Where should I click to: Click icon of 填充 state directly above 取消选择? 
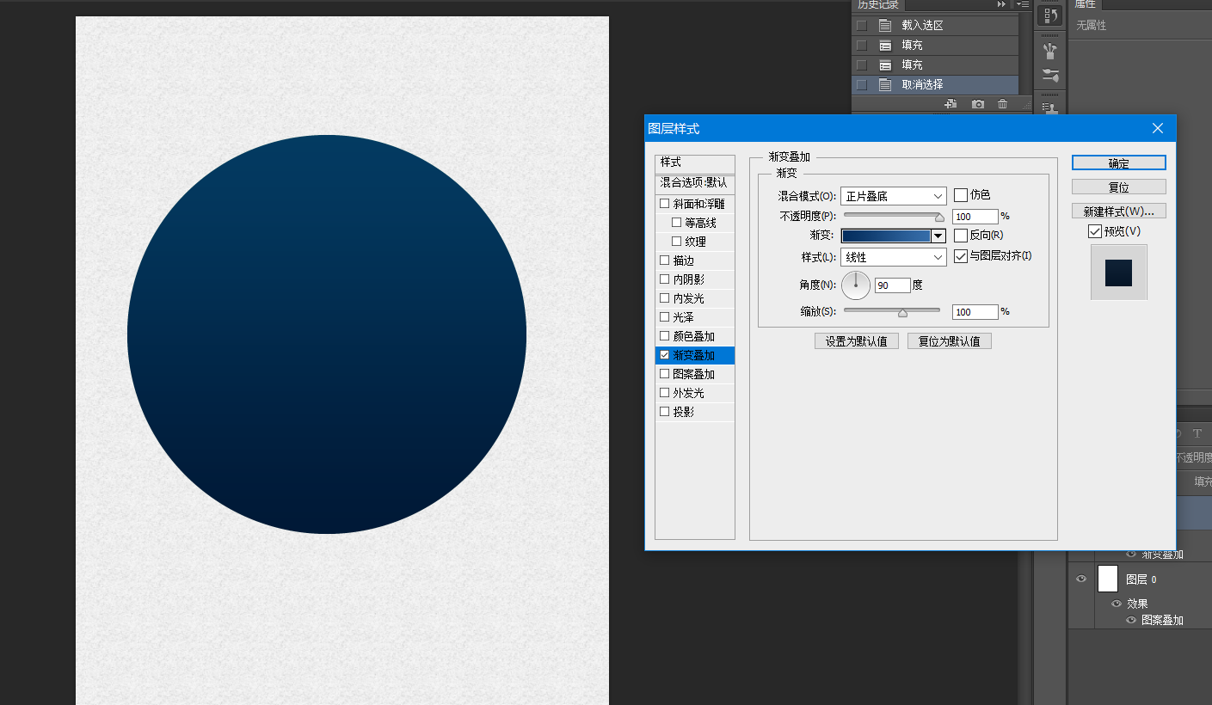point(885,64)
